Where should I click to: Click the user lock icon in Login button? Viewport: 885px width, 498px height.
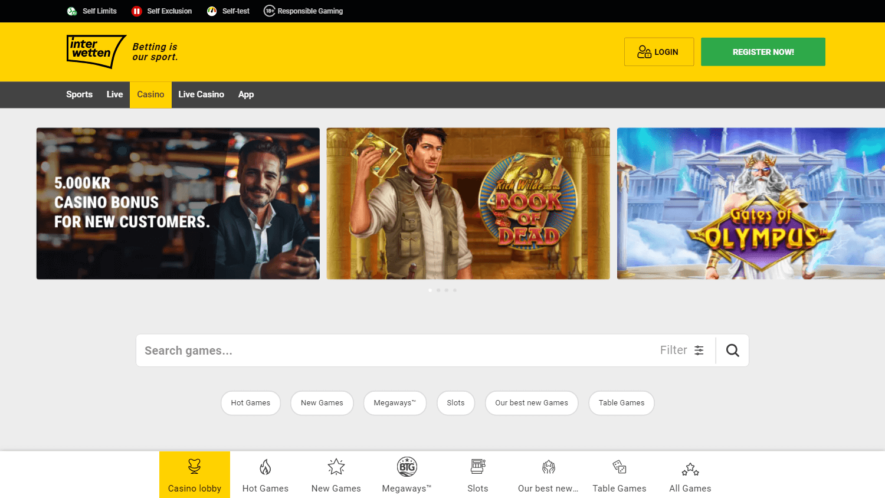644,52
